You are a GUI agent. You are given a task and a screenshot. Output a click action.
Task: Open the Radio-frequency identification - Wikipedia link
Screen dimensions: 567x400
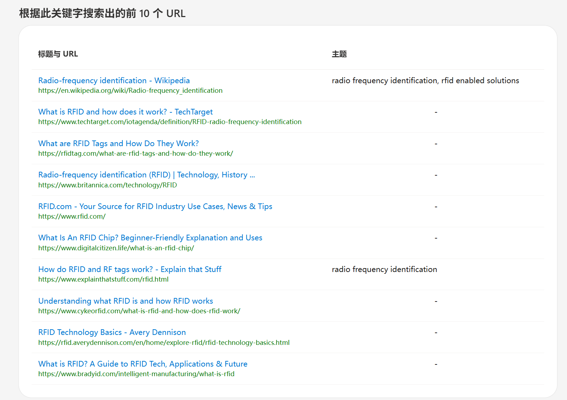(x=114, y=81)
